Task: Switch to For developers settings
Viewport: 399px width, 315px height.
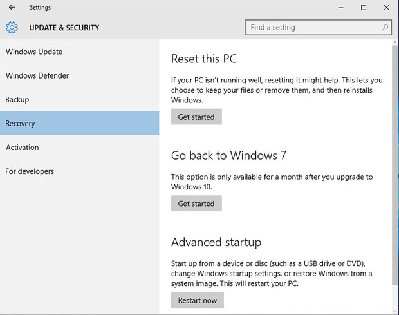Action: (30, 171)
